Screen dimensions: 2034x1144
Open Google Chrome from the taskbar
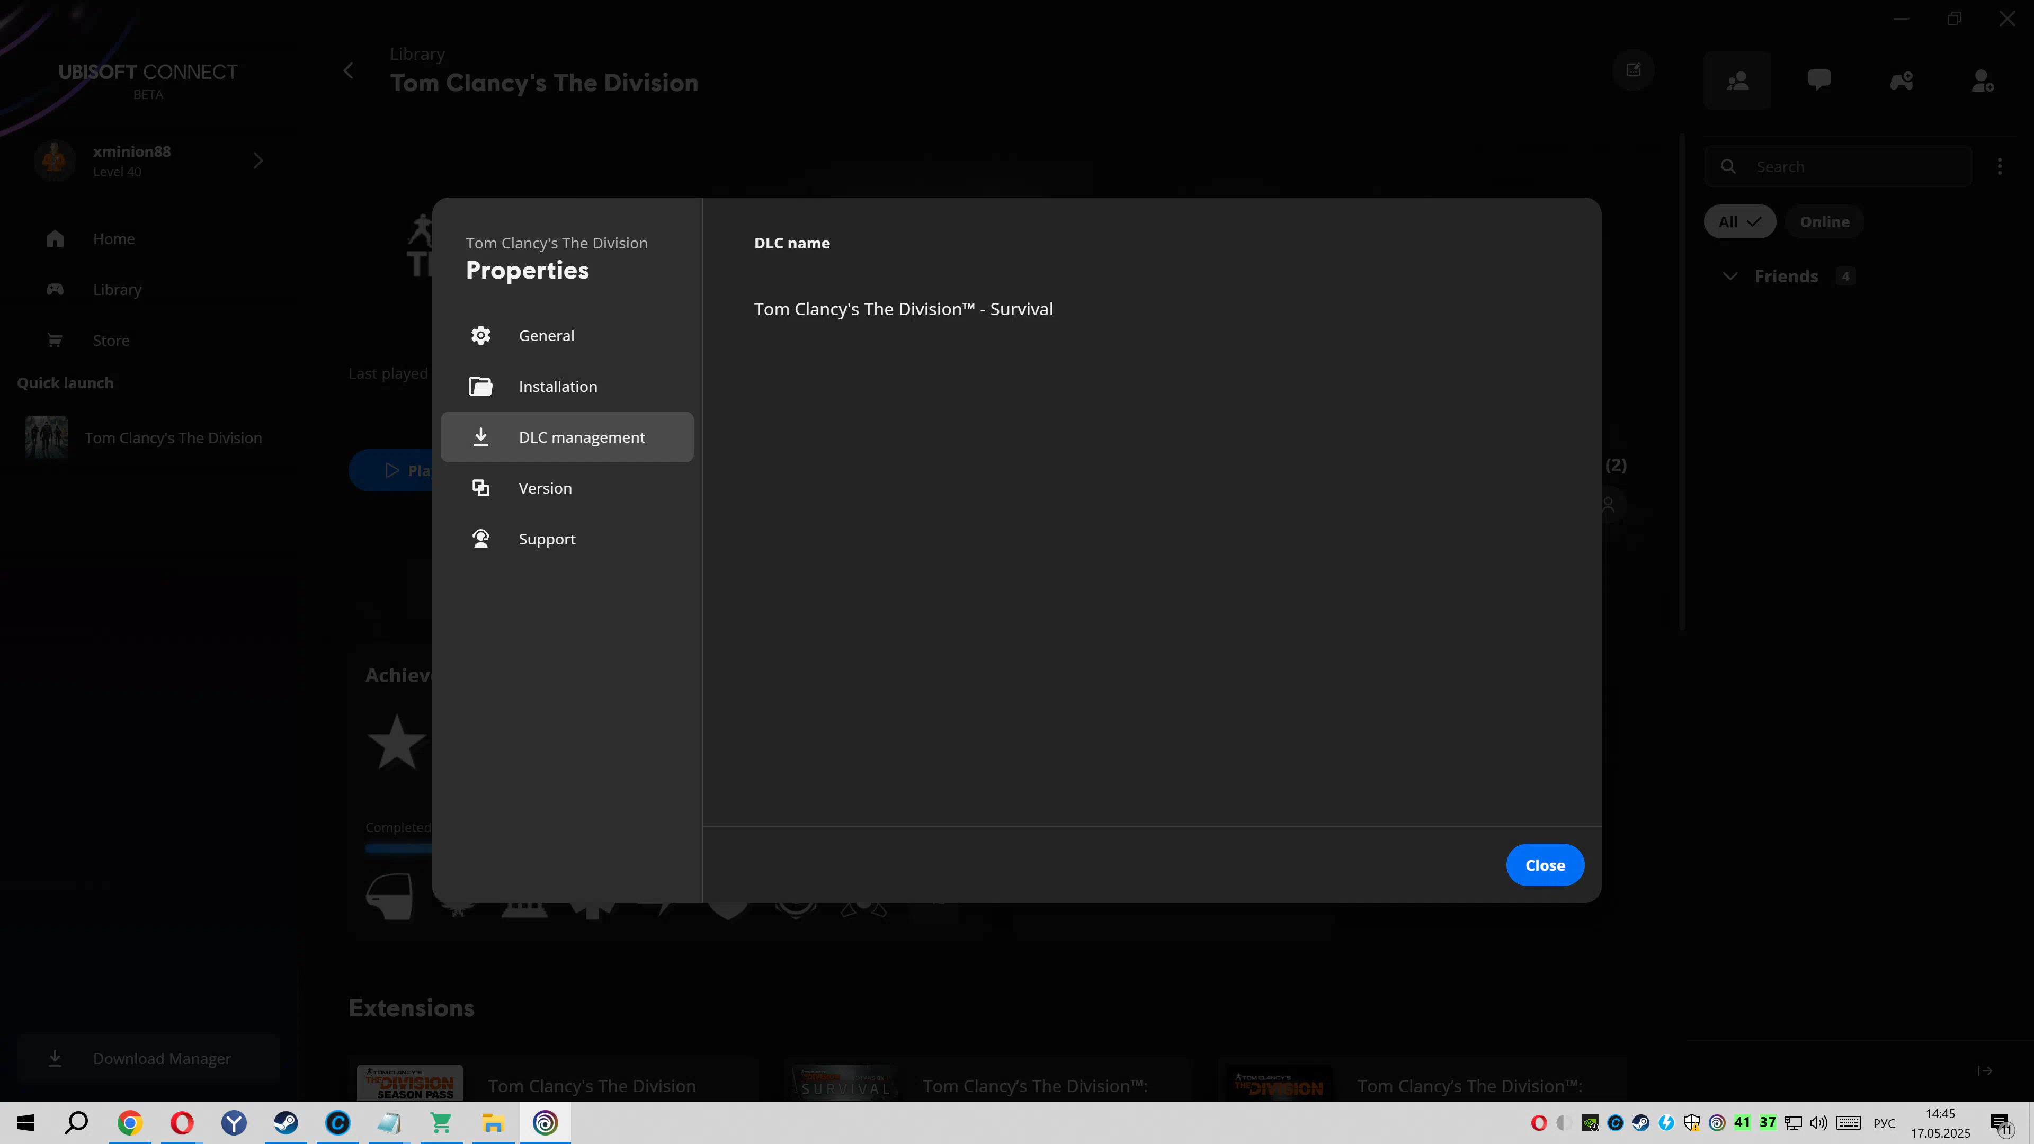coord(129,1123)
